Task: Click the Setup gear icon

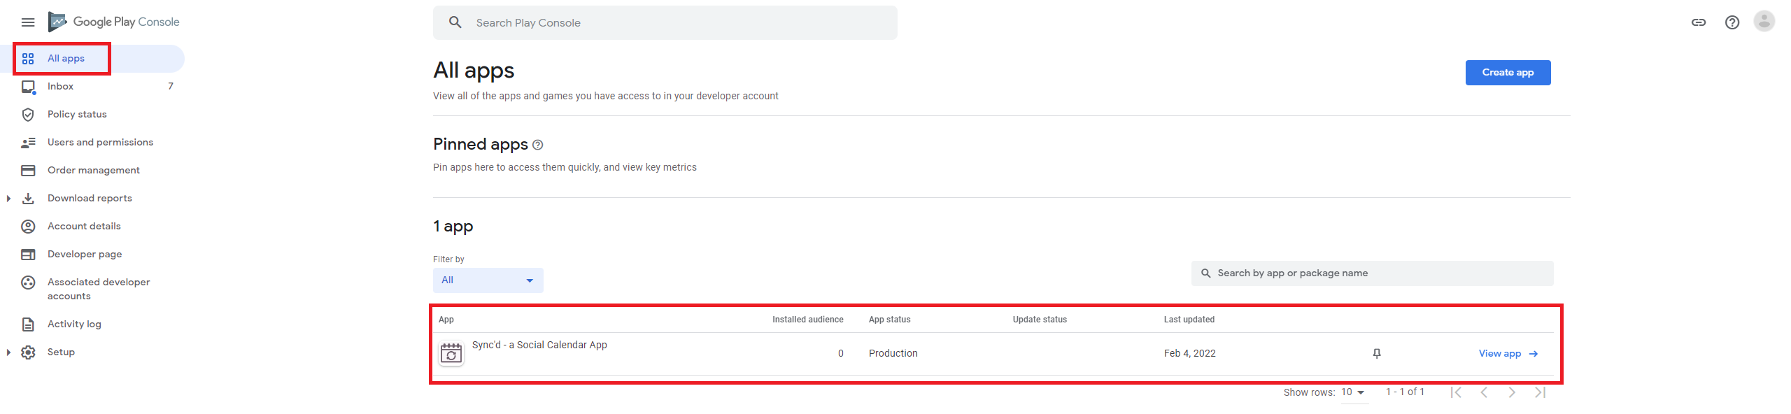Action: [28, 352]
